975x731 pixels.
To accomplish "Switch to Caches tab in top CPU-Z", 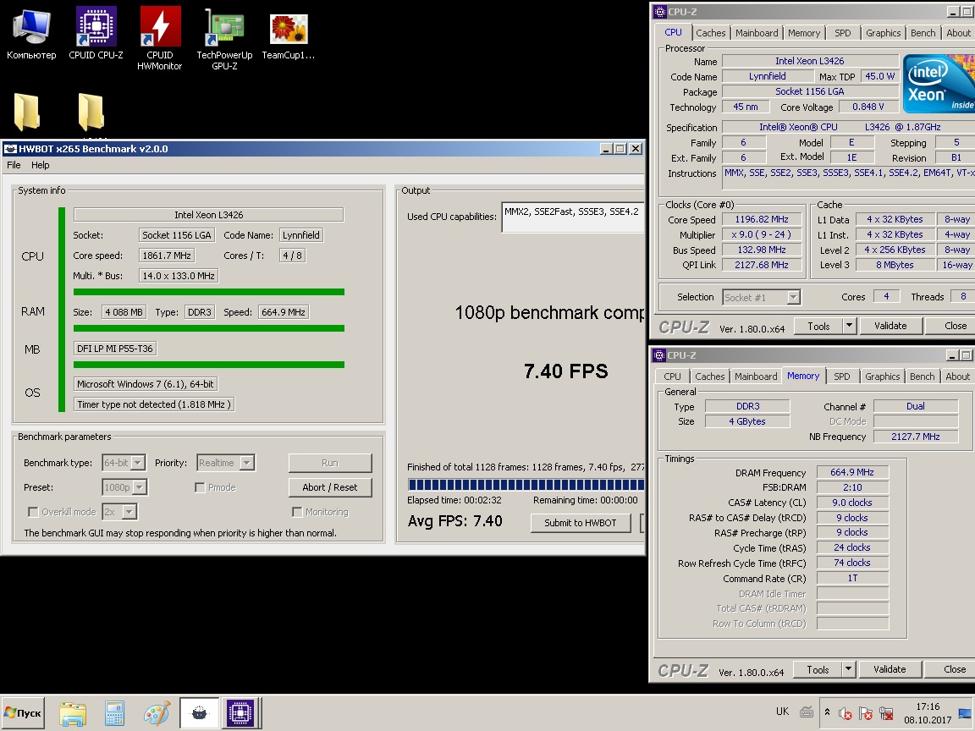I will (x=710, y=33).
